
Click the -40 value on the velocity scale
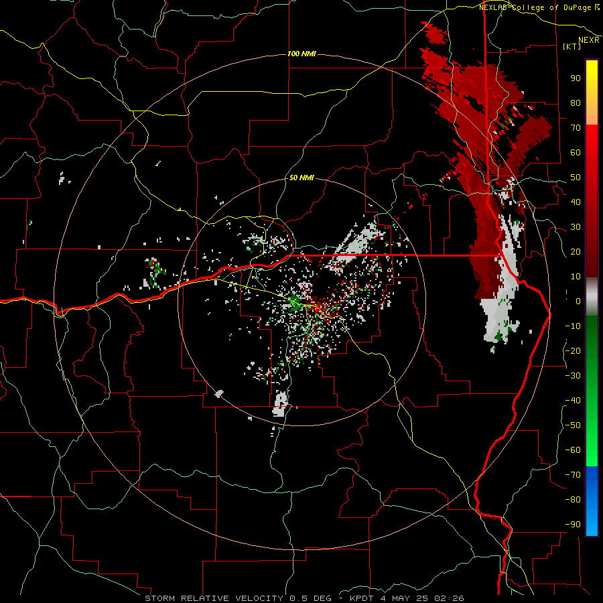(x=573, y=401)
